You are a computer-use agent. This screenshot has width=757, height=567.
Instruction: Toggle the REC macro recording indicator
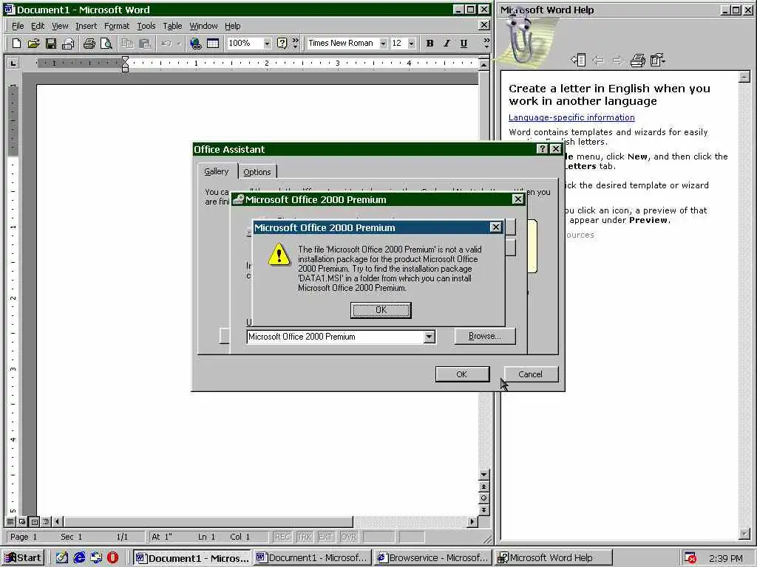click(x=282, y=537)
